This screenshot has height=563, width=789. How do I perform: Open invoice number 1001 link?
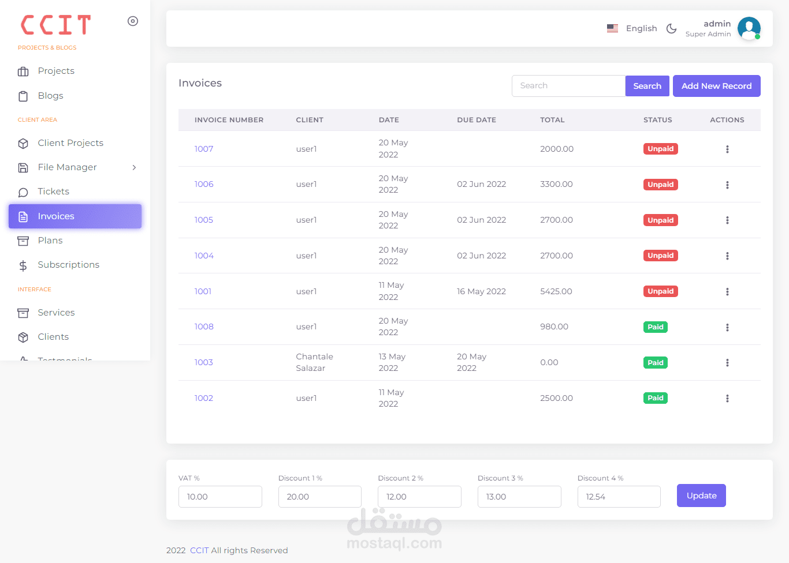click(x=203, y=291)
